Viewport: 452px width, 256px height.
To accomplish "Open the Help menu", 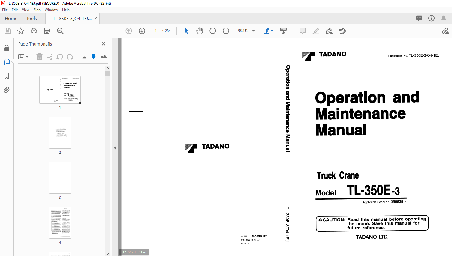I will (x=66, y=10).
